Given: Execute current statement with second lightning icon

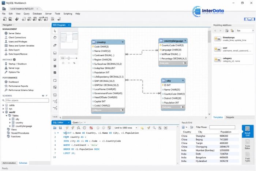Looking at the screenshot, I should coord(73,128).
